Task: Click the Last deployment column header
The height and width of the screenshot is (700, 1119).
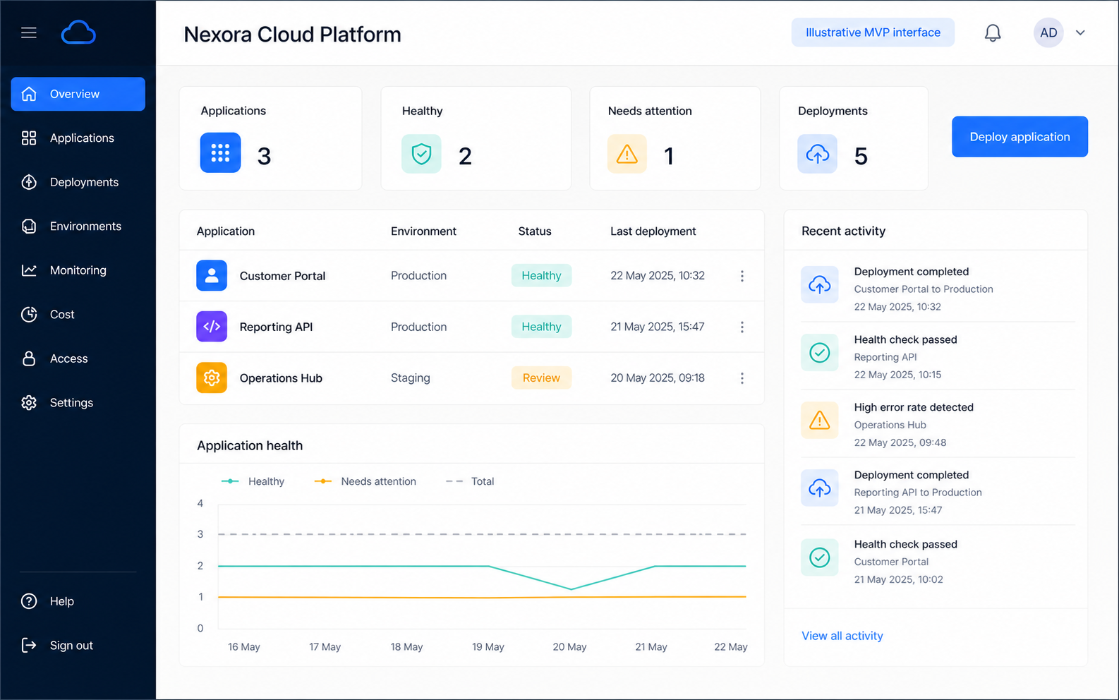Action: (x=653, y=231)
